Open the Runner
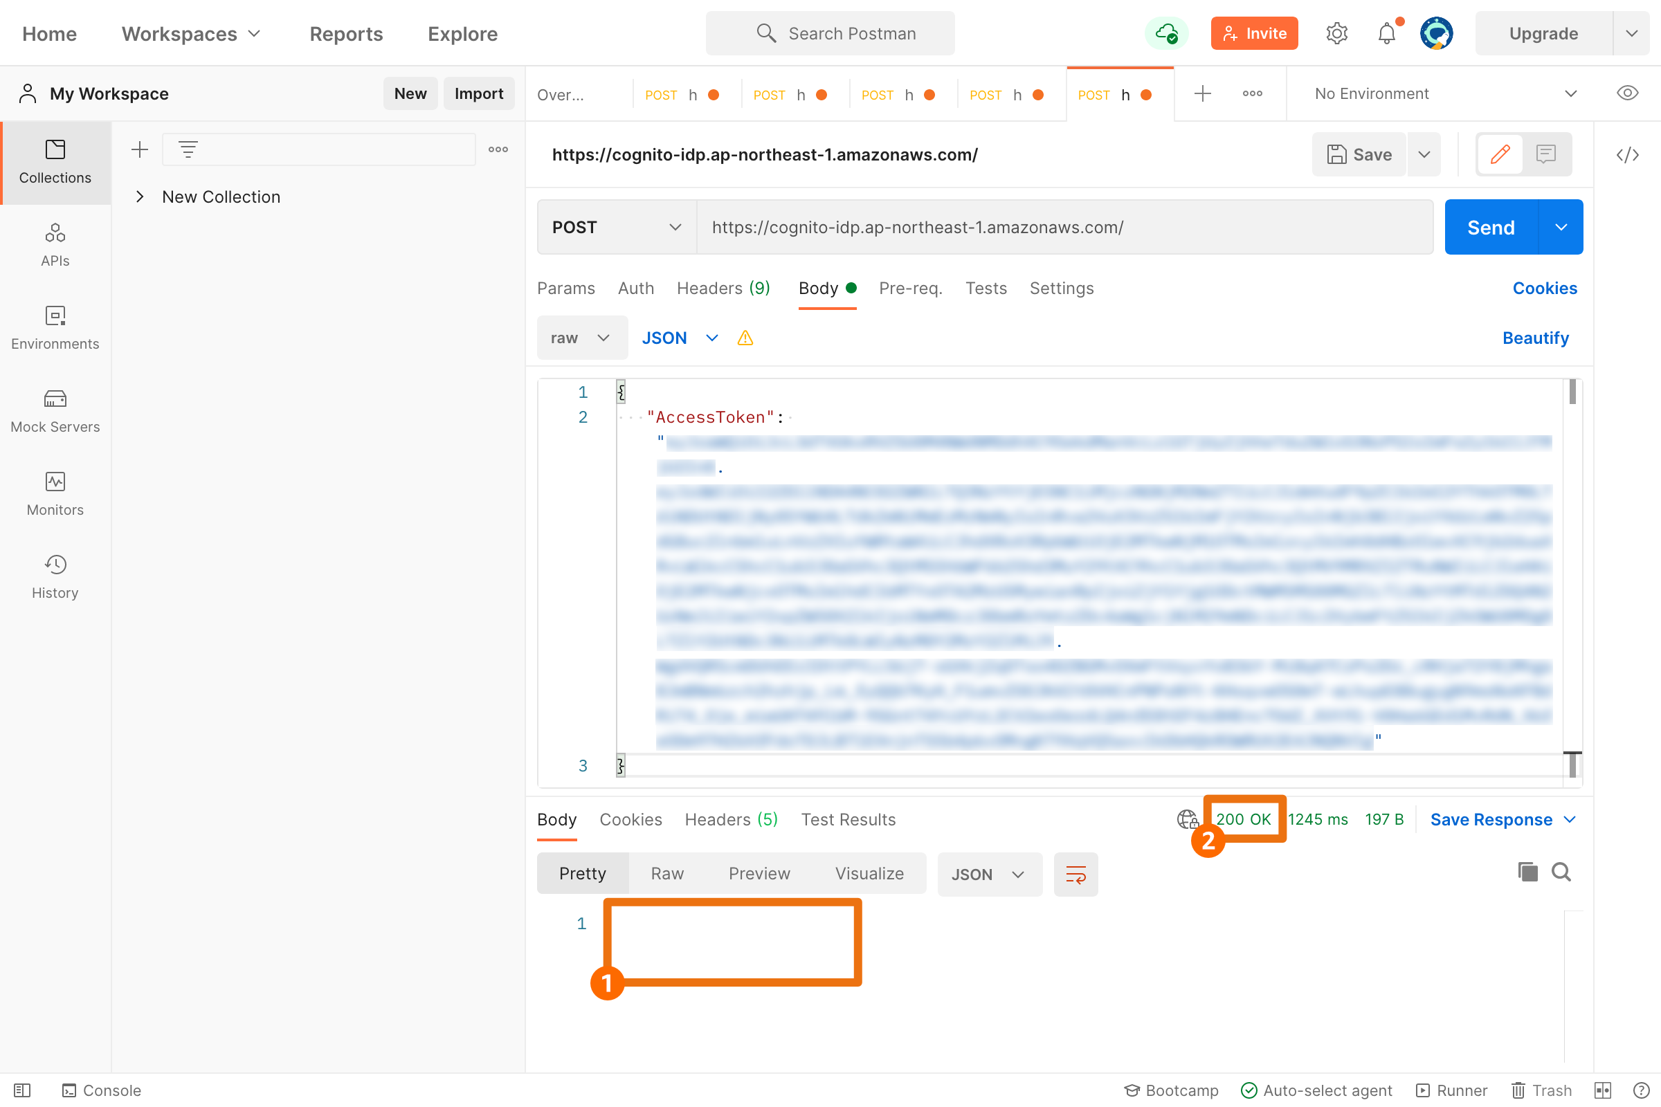This screenshot has height=1107, width=1661. pos(1452,1091)
